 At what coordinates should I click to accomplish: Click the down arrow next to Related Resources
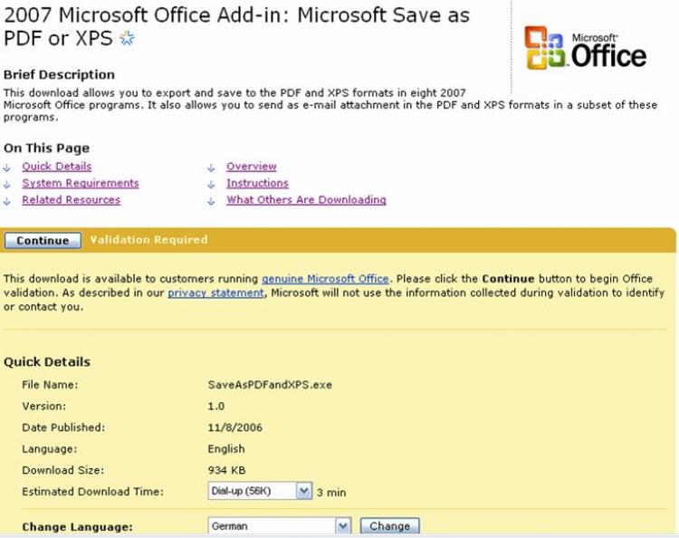point(8,200)
